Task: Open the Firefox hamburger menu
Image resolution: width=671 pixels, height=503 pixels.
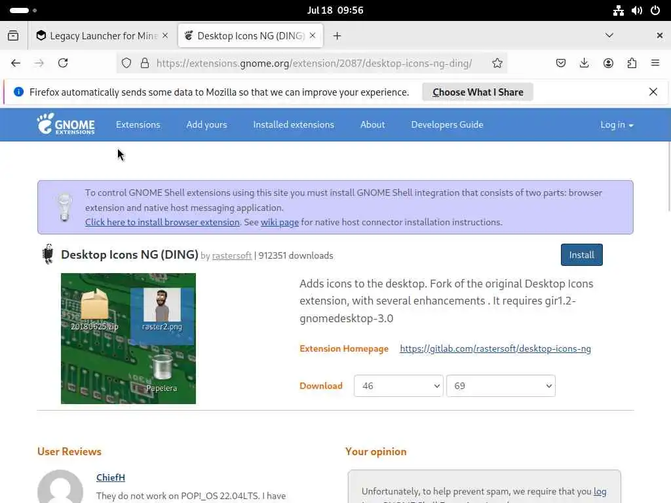Action: click(x=655, y=63)
